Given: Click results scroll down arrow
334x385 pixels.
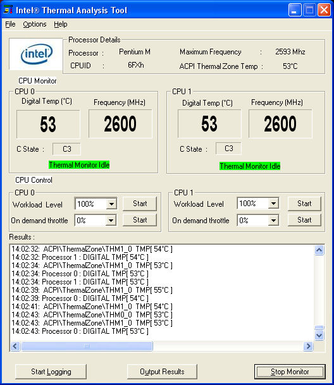Looking at the screenshot, I should [x=319, y=335].
